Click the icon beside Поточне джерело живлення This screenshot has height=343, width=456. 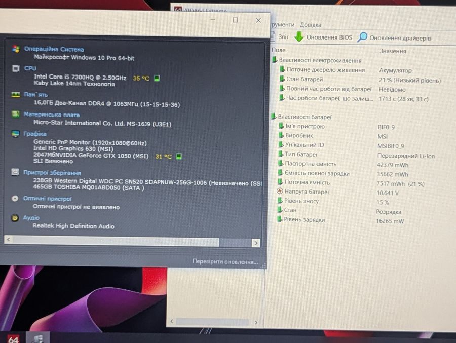click(282, 69)
